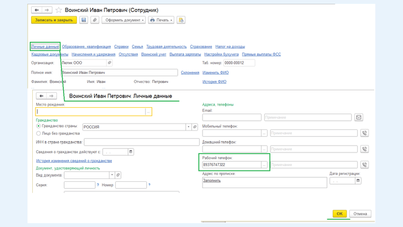Switch to 'Воинский учет' section
This screenshot has width=403, height=227.
coord(154,55)
